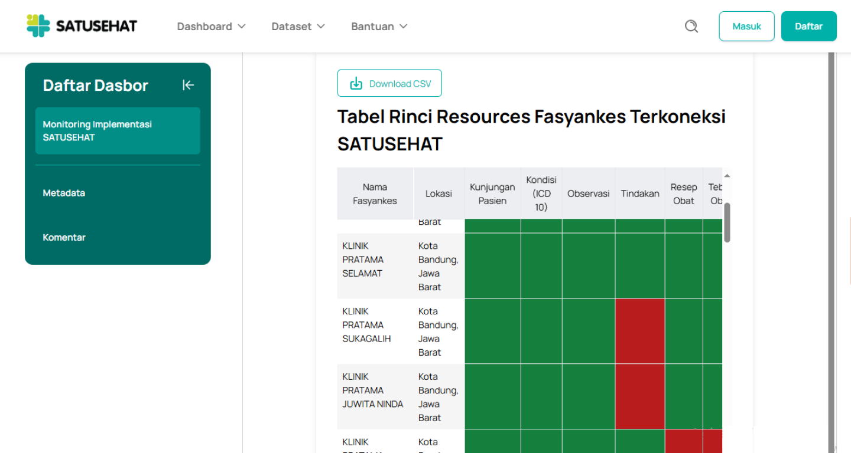
Task: Click the Tabel Rinci Resources table title
Action: point(531,130)
